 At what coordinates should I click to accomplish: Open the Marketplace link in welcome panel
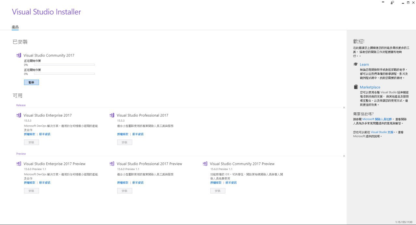point(370,87)
